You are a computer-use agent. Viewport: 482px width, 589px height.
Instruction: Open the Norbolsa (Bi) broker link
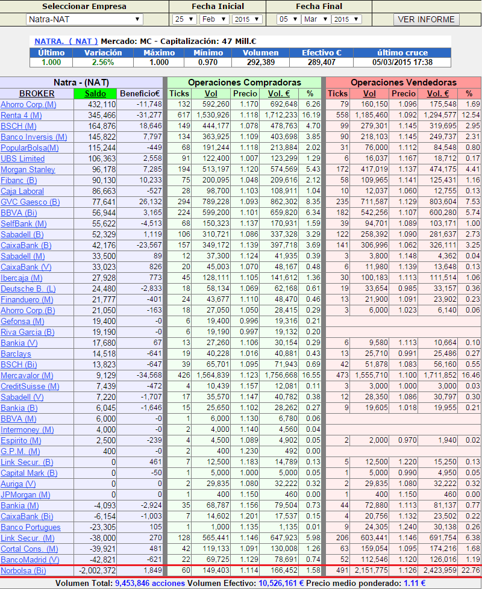point(23,571)
